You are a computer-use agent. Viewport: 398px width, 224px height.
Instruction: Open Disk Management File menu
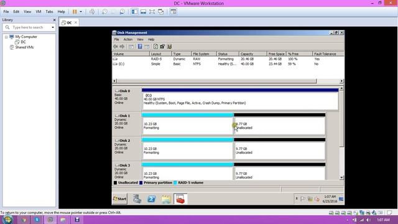[x=116, y=39]
